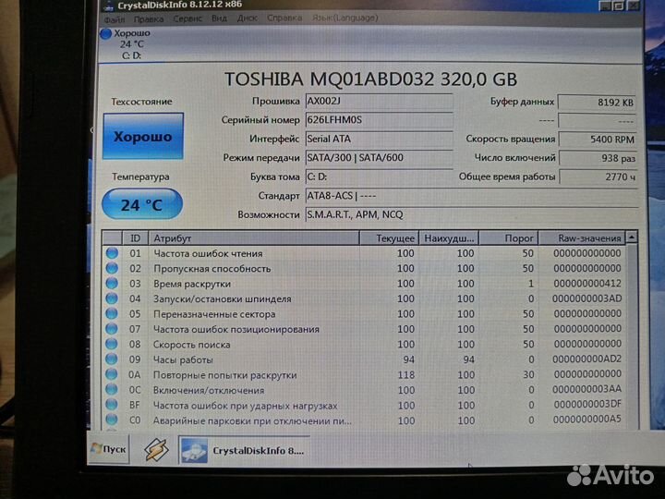Click status circle of attribute 07 row
The width and height of the screenshot is (665, 499).
[x=112, y=329]
